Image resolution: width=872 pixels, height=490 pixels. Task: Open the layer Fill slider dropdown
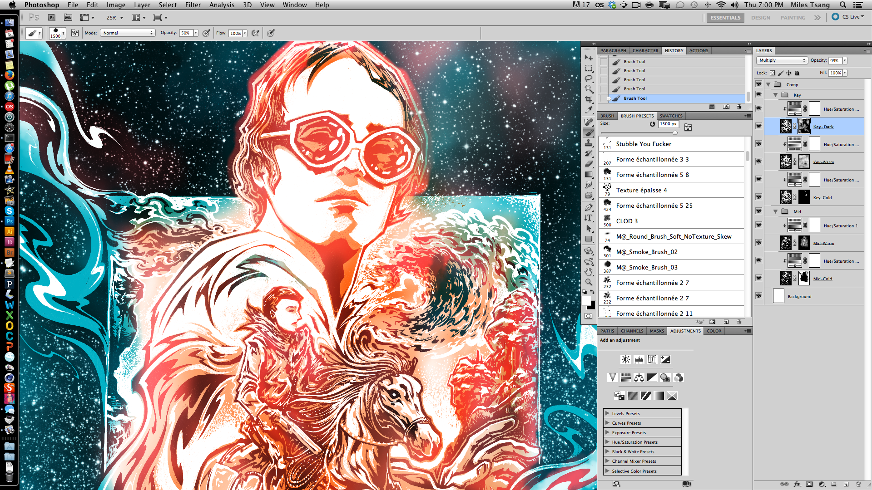pos(845,73)
